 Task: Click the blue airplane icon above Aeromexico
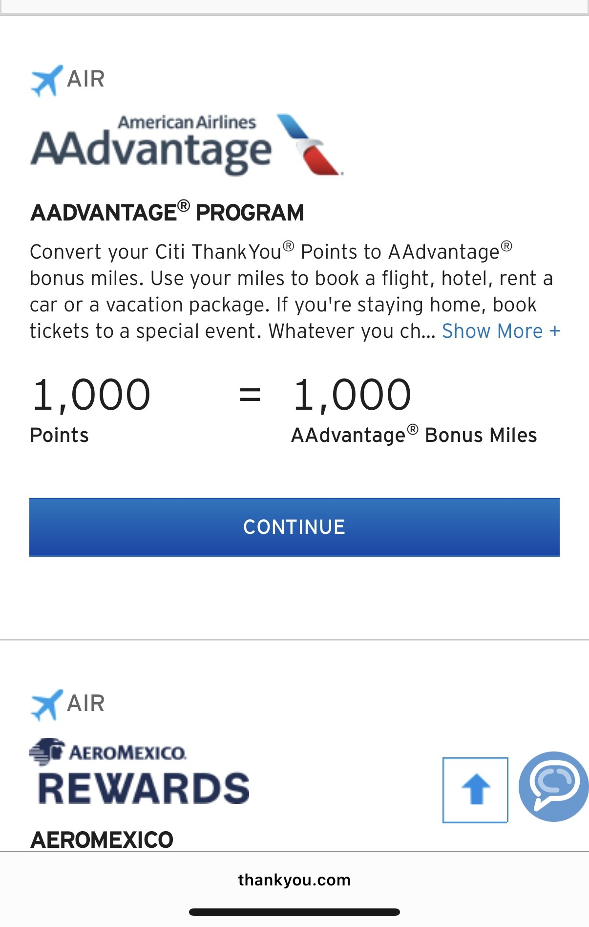tap(46, 705)
